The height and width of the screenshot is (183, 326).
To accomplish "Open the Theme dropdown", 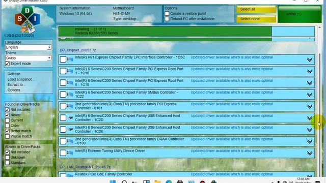I will click(28, 58).
